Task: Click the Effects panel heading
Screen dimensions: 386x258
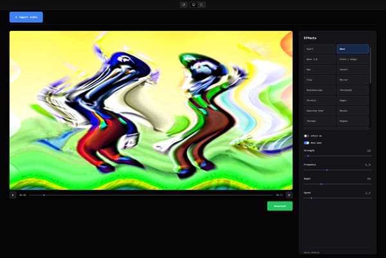Action: coord(310,38)
